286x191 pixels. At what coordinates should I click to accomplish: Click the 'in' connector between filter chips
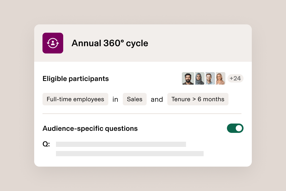tap(115, 99)
